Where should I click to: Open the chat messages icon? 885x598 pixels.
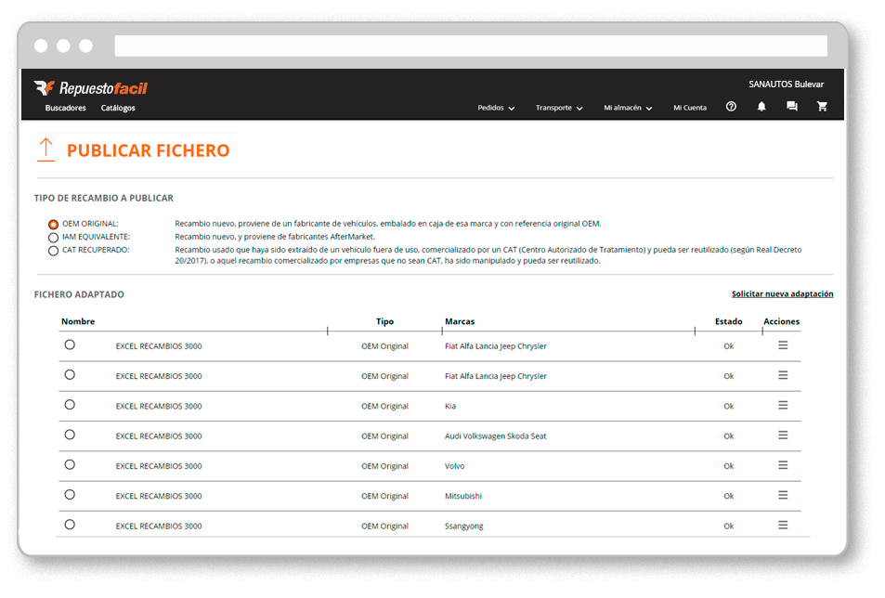point(792,106)
